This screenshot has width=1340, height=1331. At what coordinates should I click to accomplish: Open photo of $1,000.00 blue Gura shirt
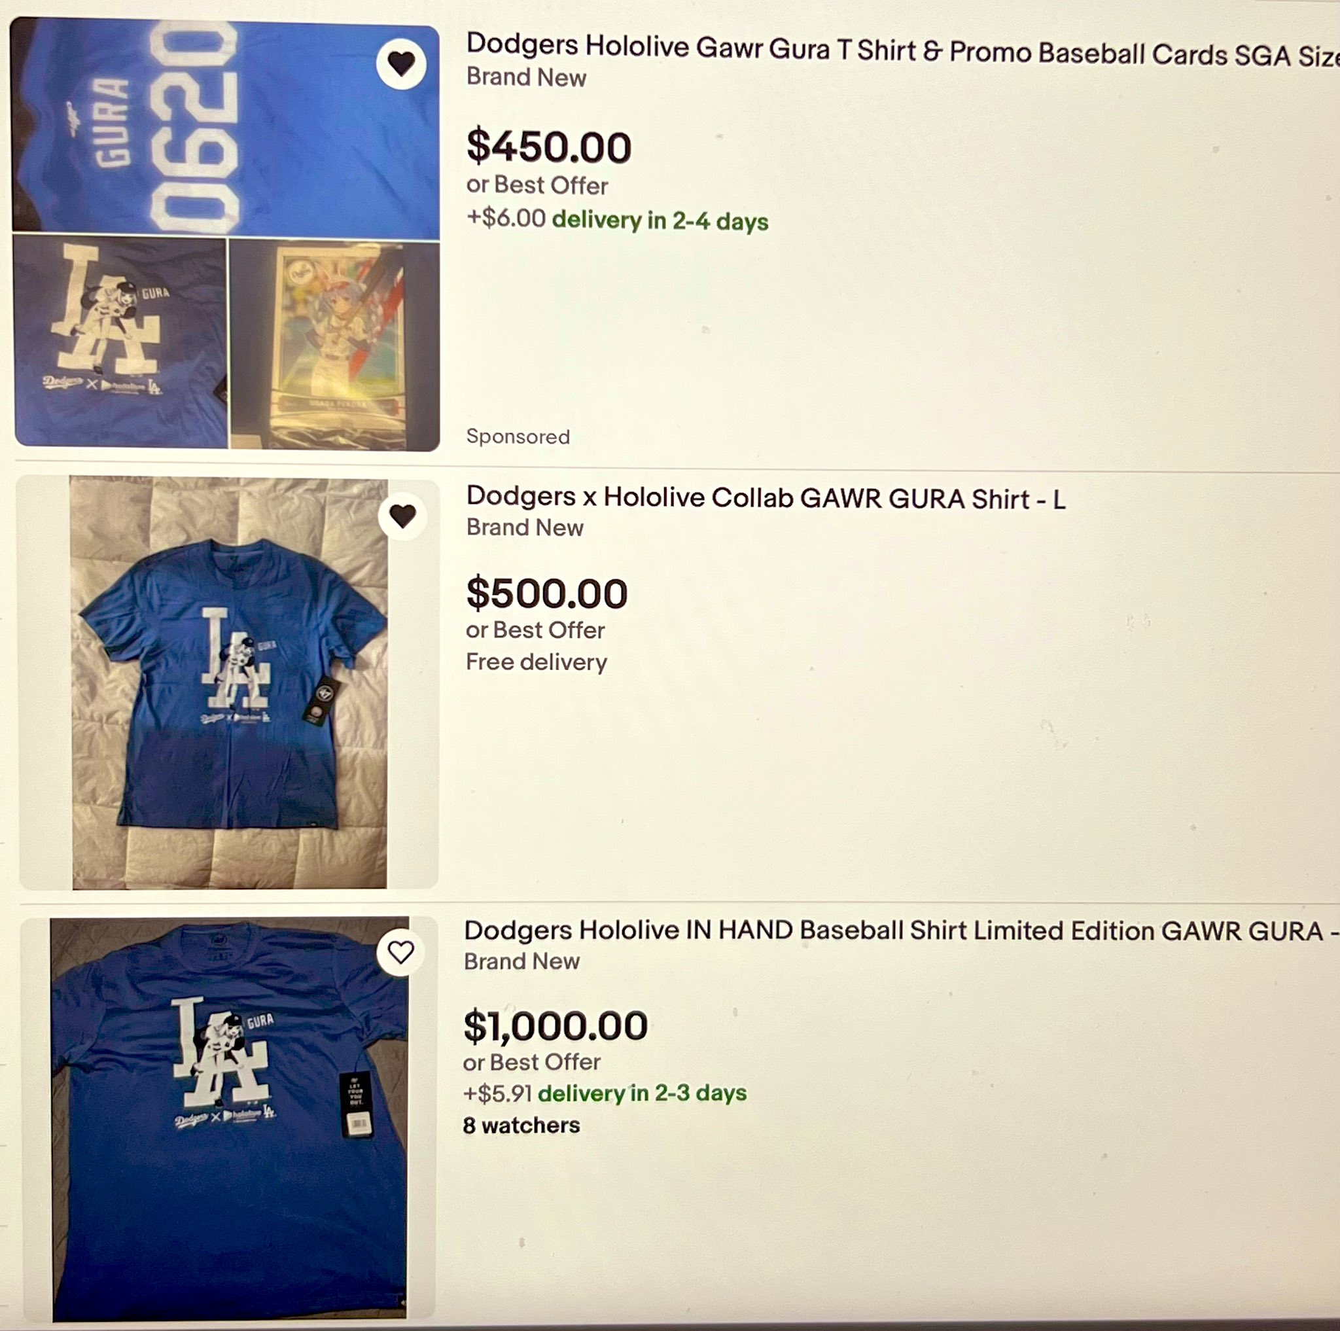(x=230, y=1119)
